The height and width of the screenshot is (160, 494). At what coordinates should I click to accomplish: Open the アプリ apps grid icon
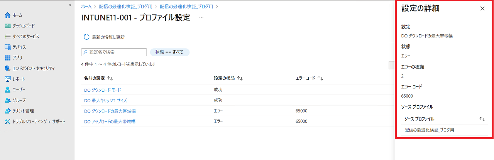coord(7,58)
